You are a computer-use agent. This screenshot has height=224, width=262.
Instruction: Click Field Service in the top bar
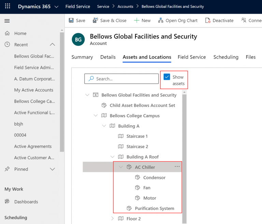[78, 6]
